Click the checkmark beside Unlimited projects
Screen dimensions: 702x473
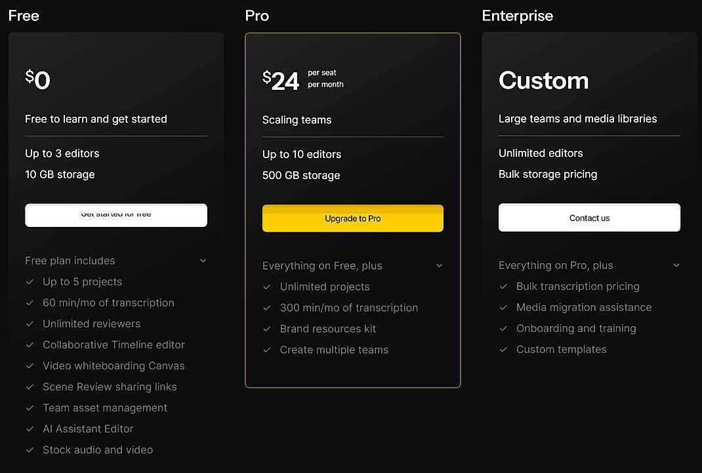pyautogui.click(x=267, y=287)
